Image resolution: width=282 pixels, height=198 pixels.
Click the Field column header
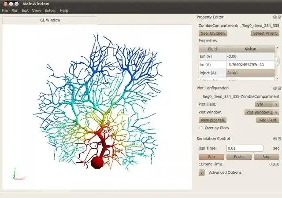tap(212, 49)
